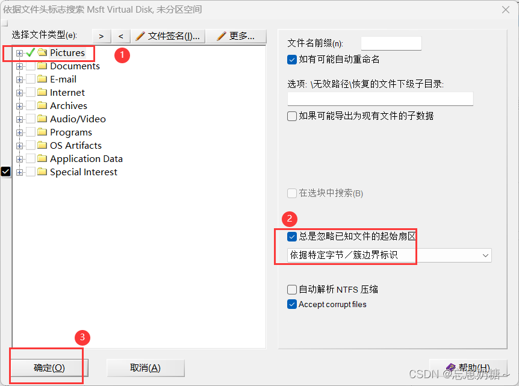
Task: Click the 取消(A) button
Action: [145, 368]
